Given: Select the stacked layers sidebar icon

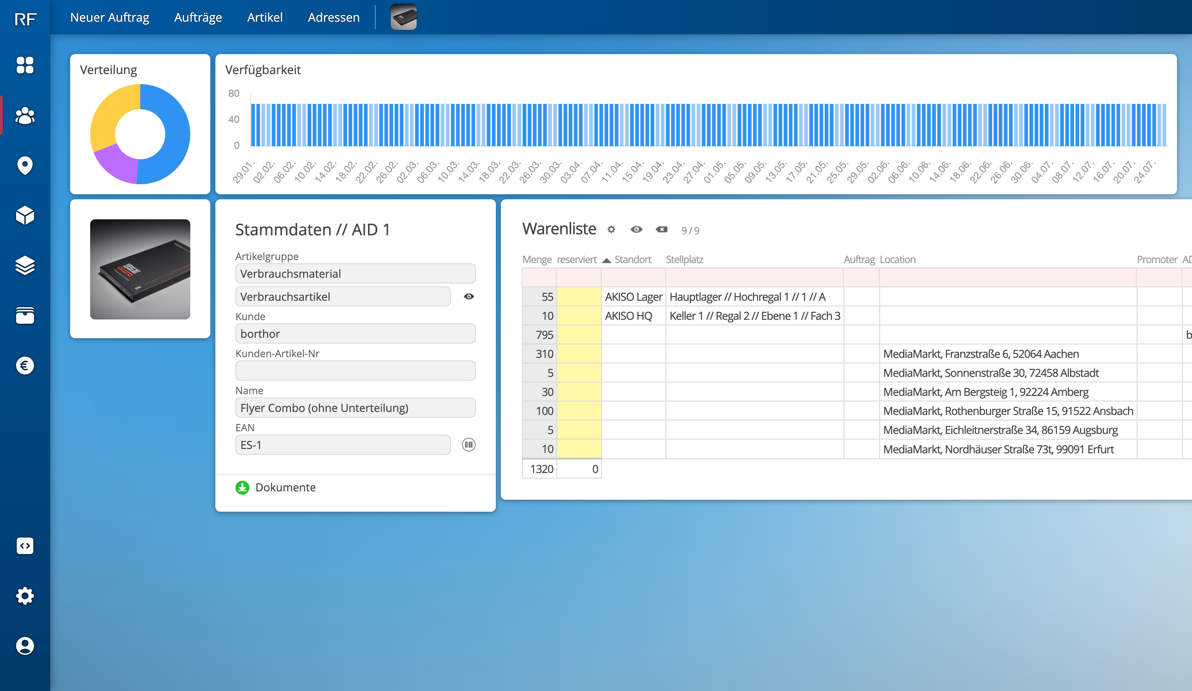Looking at the screenshot, I should coord(25,265).
